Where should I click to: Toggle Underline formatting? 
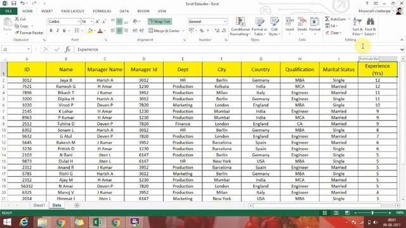pyautogui.click(x=64, y=30)
